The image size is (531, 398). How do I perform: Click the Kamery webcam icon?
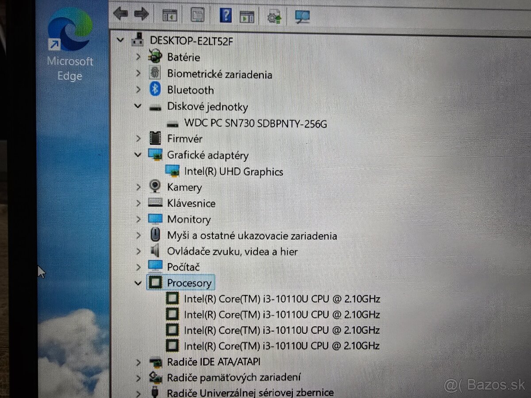pos(155,186)
